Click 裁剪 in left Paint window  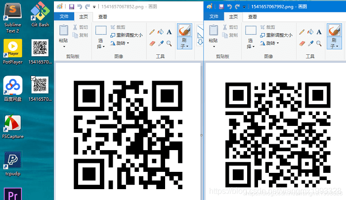click(x=118, y=27)
